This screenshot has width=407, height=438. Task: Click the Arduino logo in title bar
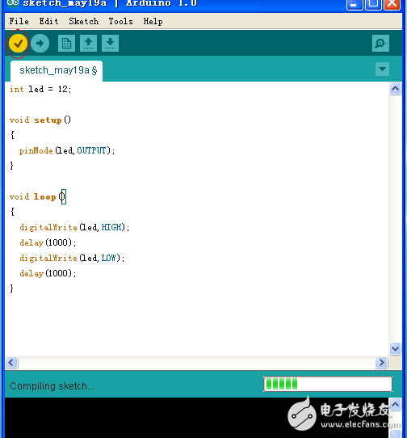point(13,3)
